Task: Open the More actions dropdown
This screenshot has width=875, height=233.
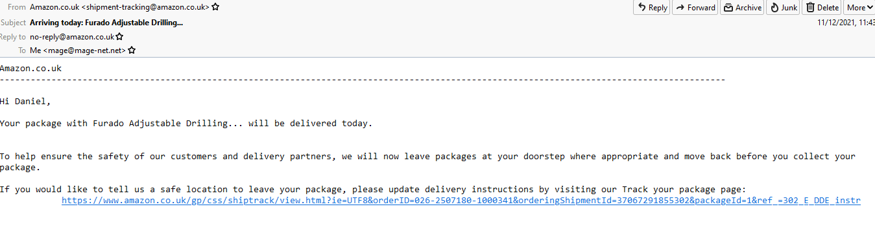Action: point(859,8)
